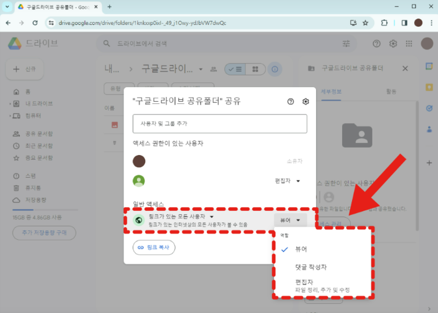Click the shared folder thumbnail in details
Screen dimensions: 438x313
click(x=357, y=135)
